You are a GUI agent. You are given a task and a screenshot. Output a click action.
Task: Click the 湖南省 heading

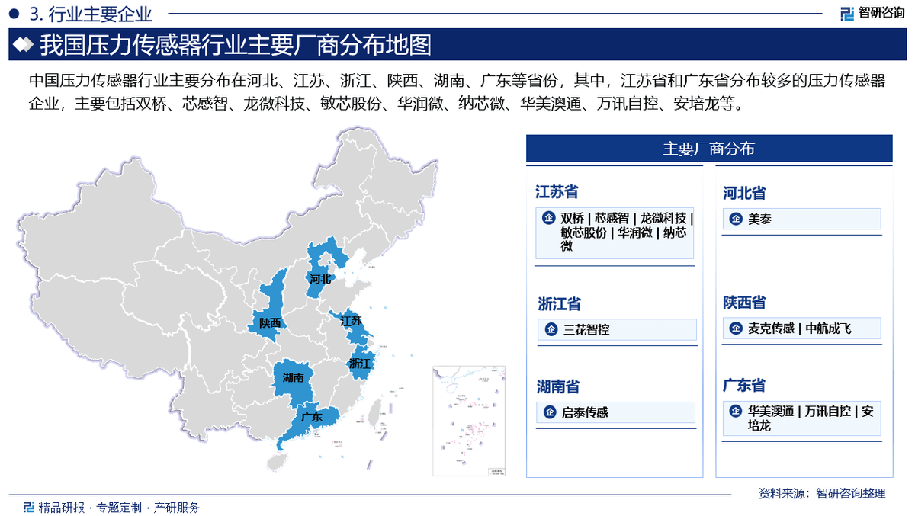557,387
